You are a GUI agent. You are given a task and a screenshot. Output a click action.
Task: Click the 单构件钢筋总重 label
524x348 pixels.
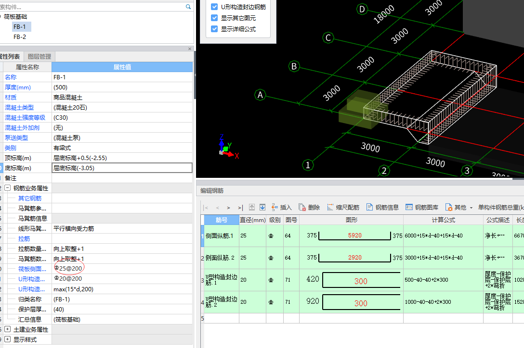click(500, 207)
